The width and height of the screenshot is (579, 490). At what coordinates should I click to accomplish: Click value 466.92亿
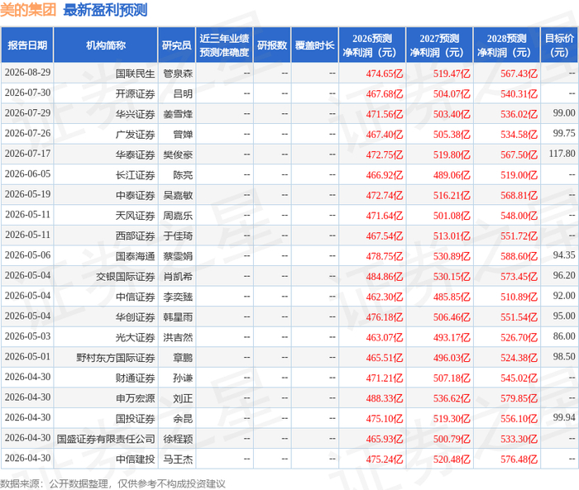[385, 175]
